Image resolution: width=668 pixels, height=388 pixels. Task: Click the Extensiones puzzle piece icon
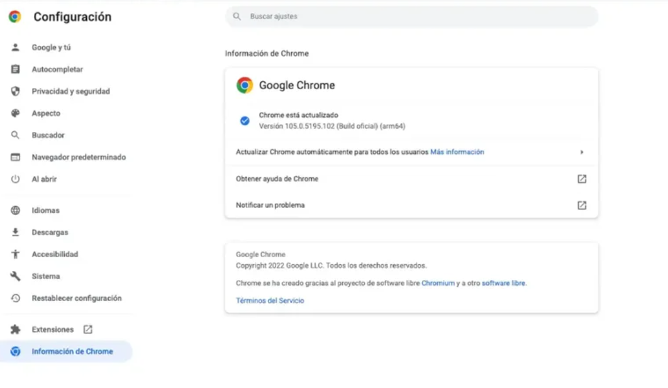pos(16,330)
